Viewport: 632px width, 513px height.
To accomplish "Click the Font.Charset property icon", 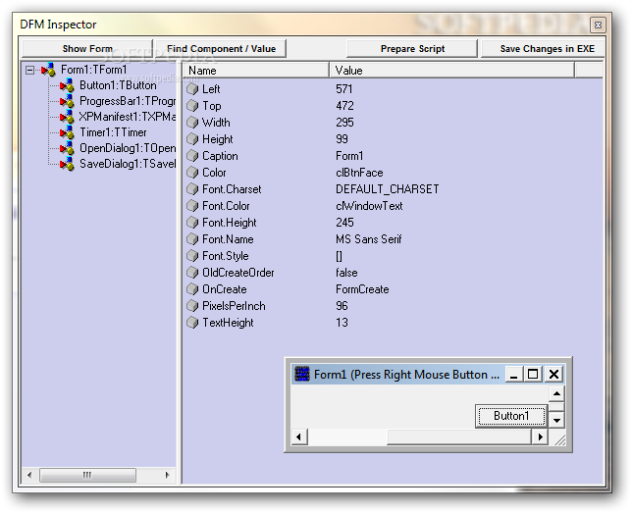I will 192,189.
